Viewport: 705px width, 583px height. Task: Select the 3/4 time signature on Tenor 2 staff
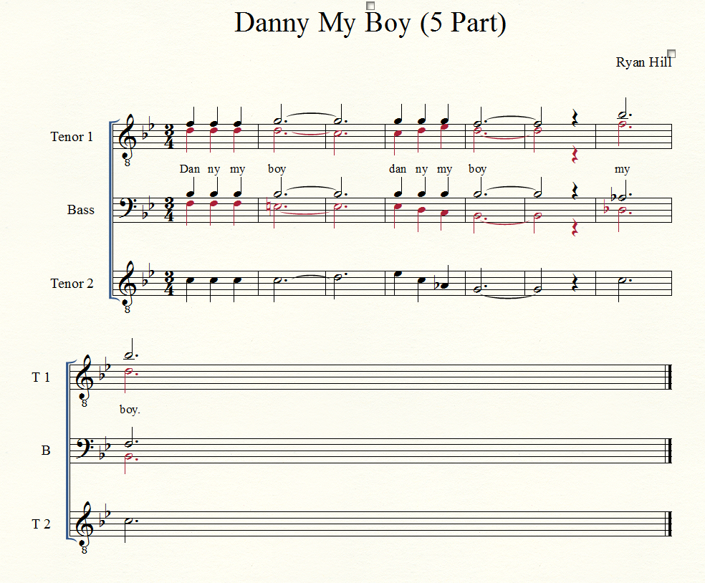tap(169, 283)
